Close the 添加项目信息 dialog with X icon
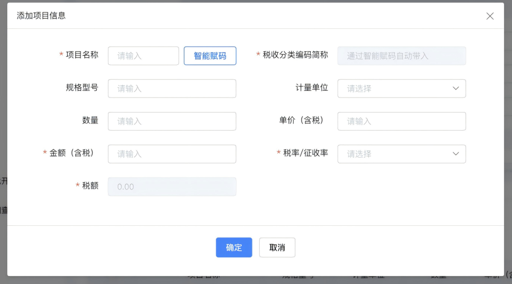Viewport: 512px width, 284px height. pos(490,16)
